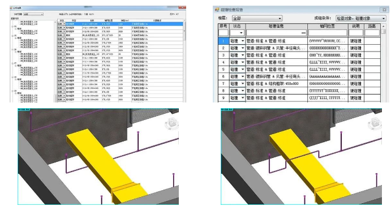Click the 距离 cell in row 2

point(372,48)
